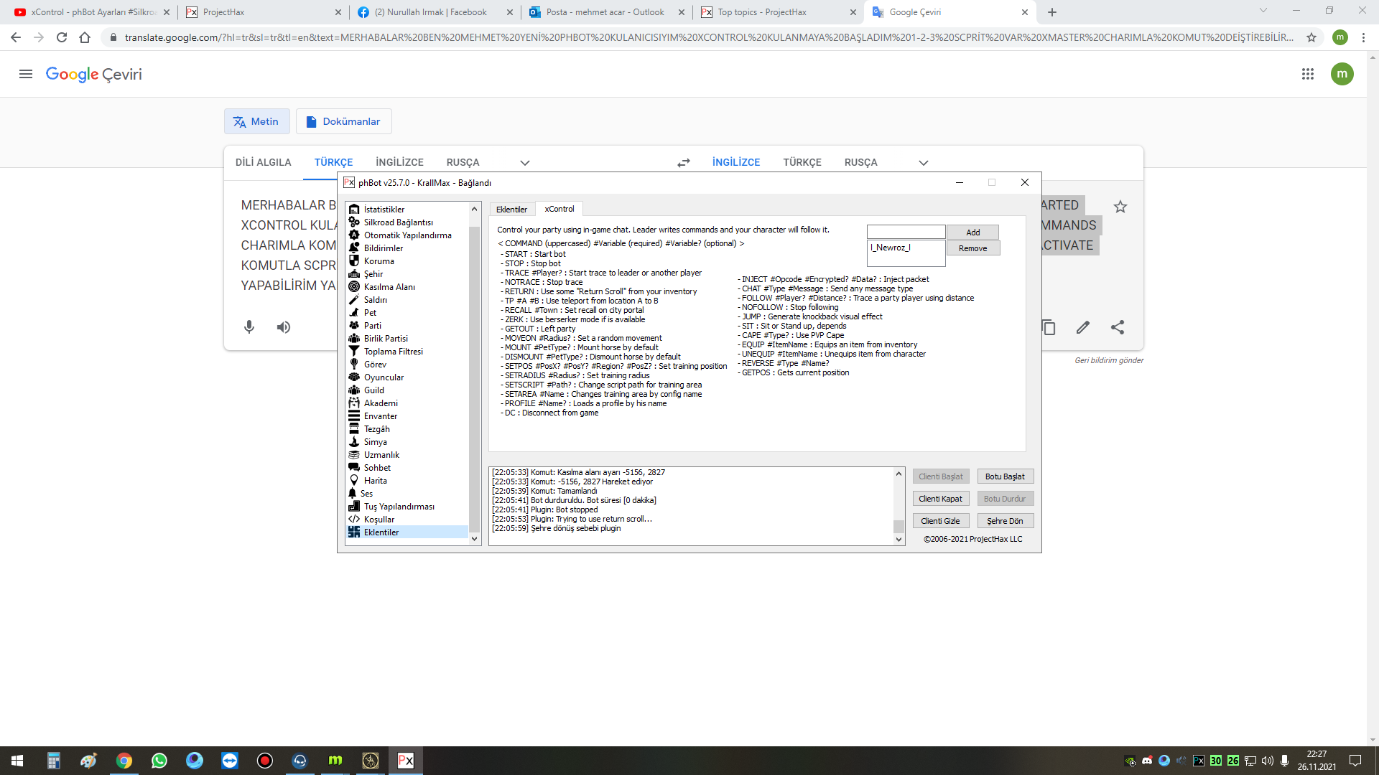
Task: Switch to the Eklentiler tab
Action: (511, 210)
